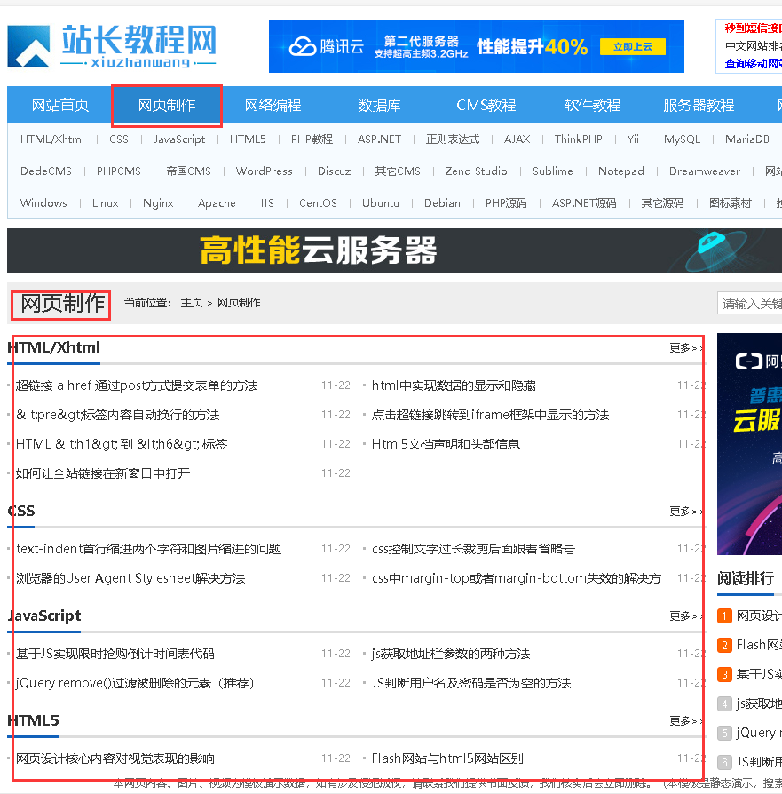This screenshot has height=794, width=782.
Task: Click 网页制作 in the breadcrumb
Action: (x=239, y=303)
